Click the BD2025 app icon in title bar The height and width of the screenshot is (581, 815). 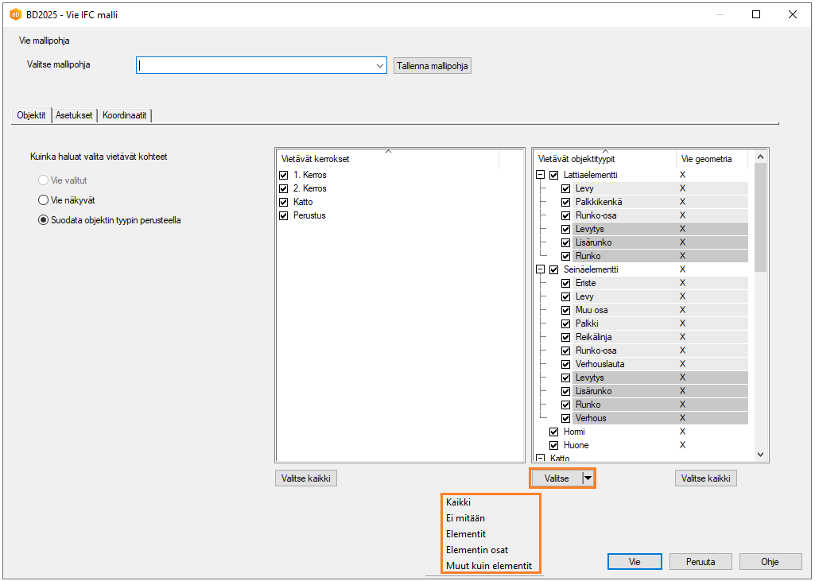pos(15,14)
